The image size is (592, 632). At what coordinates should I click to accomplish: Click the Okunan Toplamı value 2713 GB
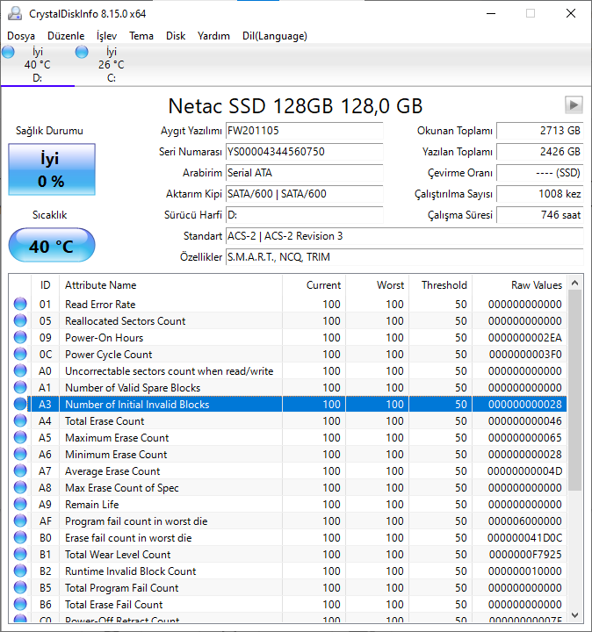pos(540,131)
